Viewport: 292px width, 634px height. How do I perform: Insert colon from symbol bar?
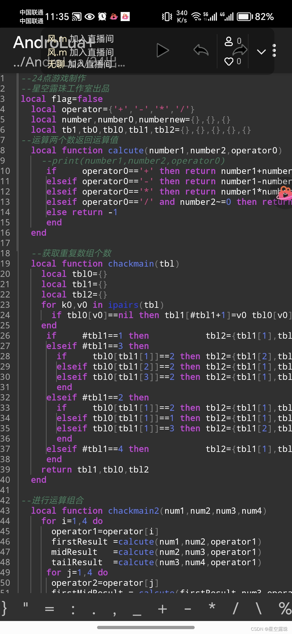point(73,610)
